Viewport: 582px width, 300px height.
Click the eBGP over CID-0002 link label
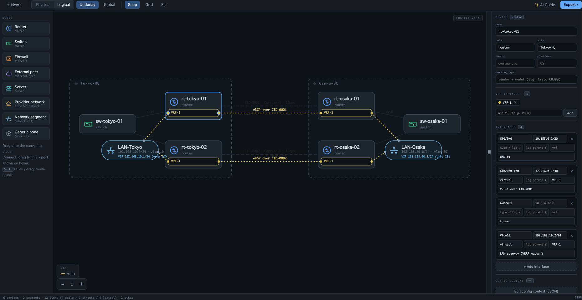click(270, 158)
